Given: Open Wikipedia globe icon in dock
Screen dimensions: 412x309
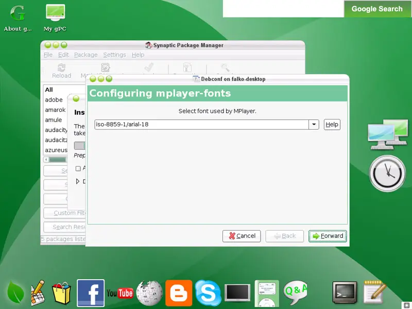Looking at the screenshot, I should tap(150, 294).
